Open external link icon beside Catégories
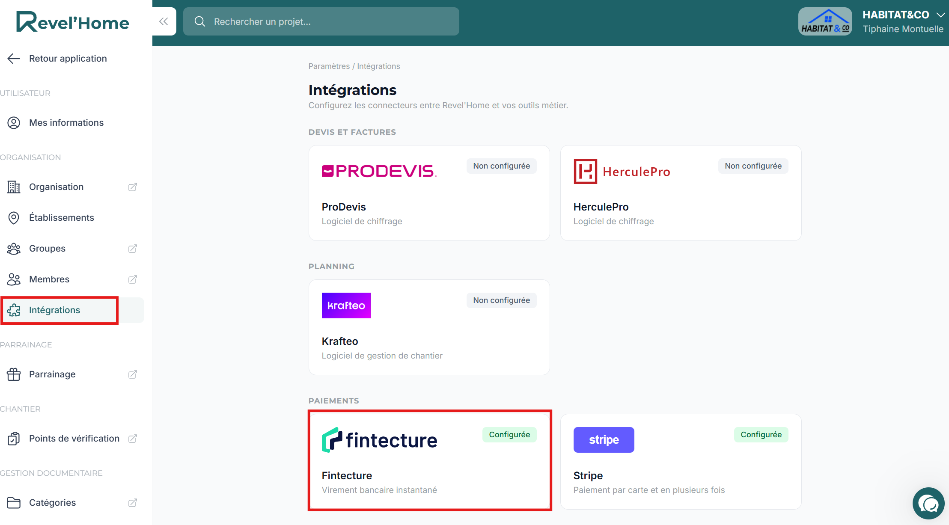This screenshot has width=949, height=525. (x=133, y=503)
